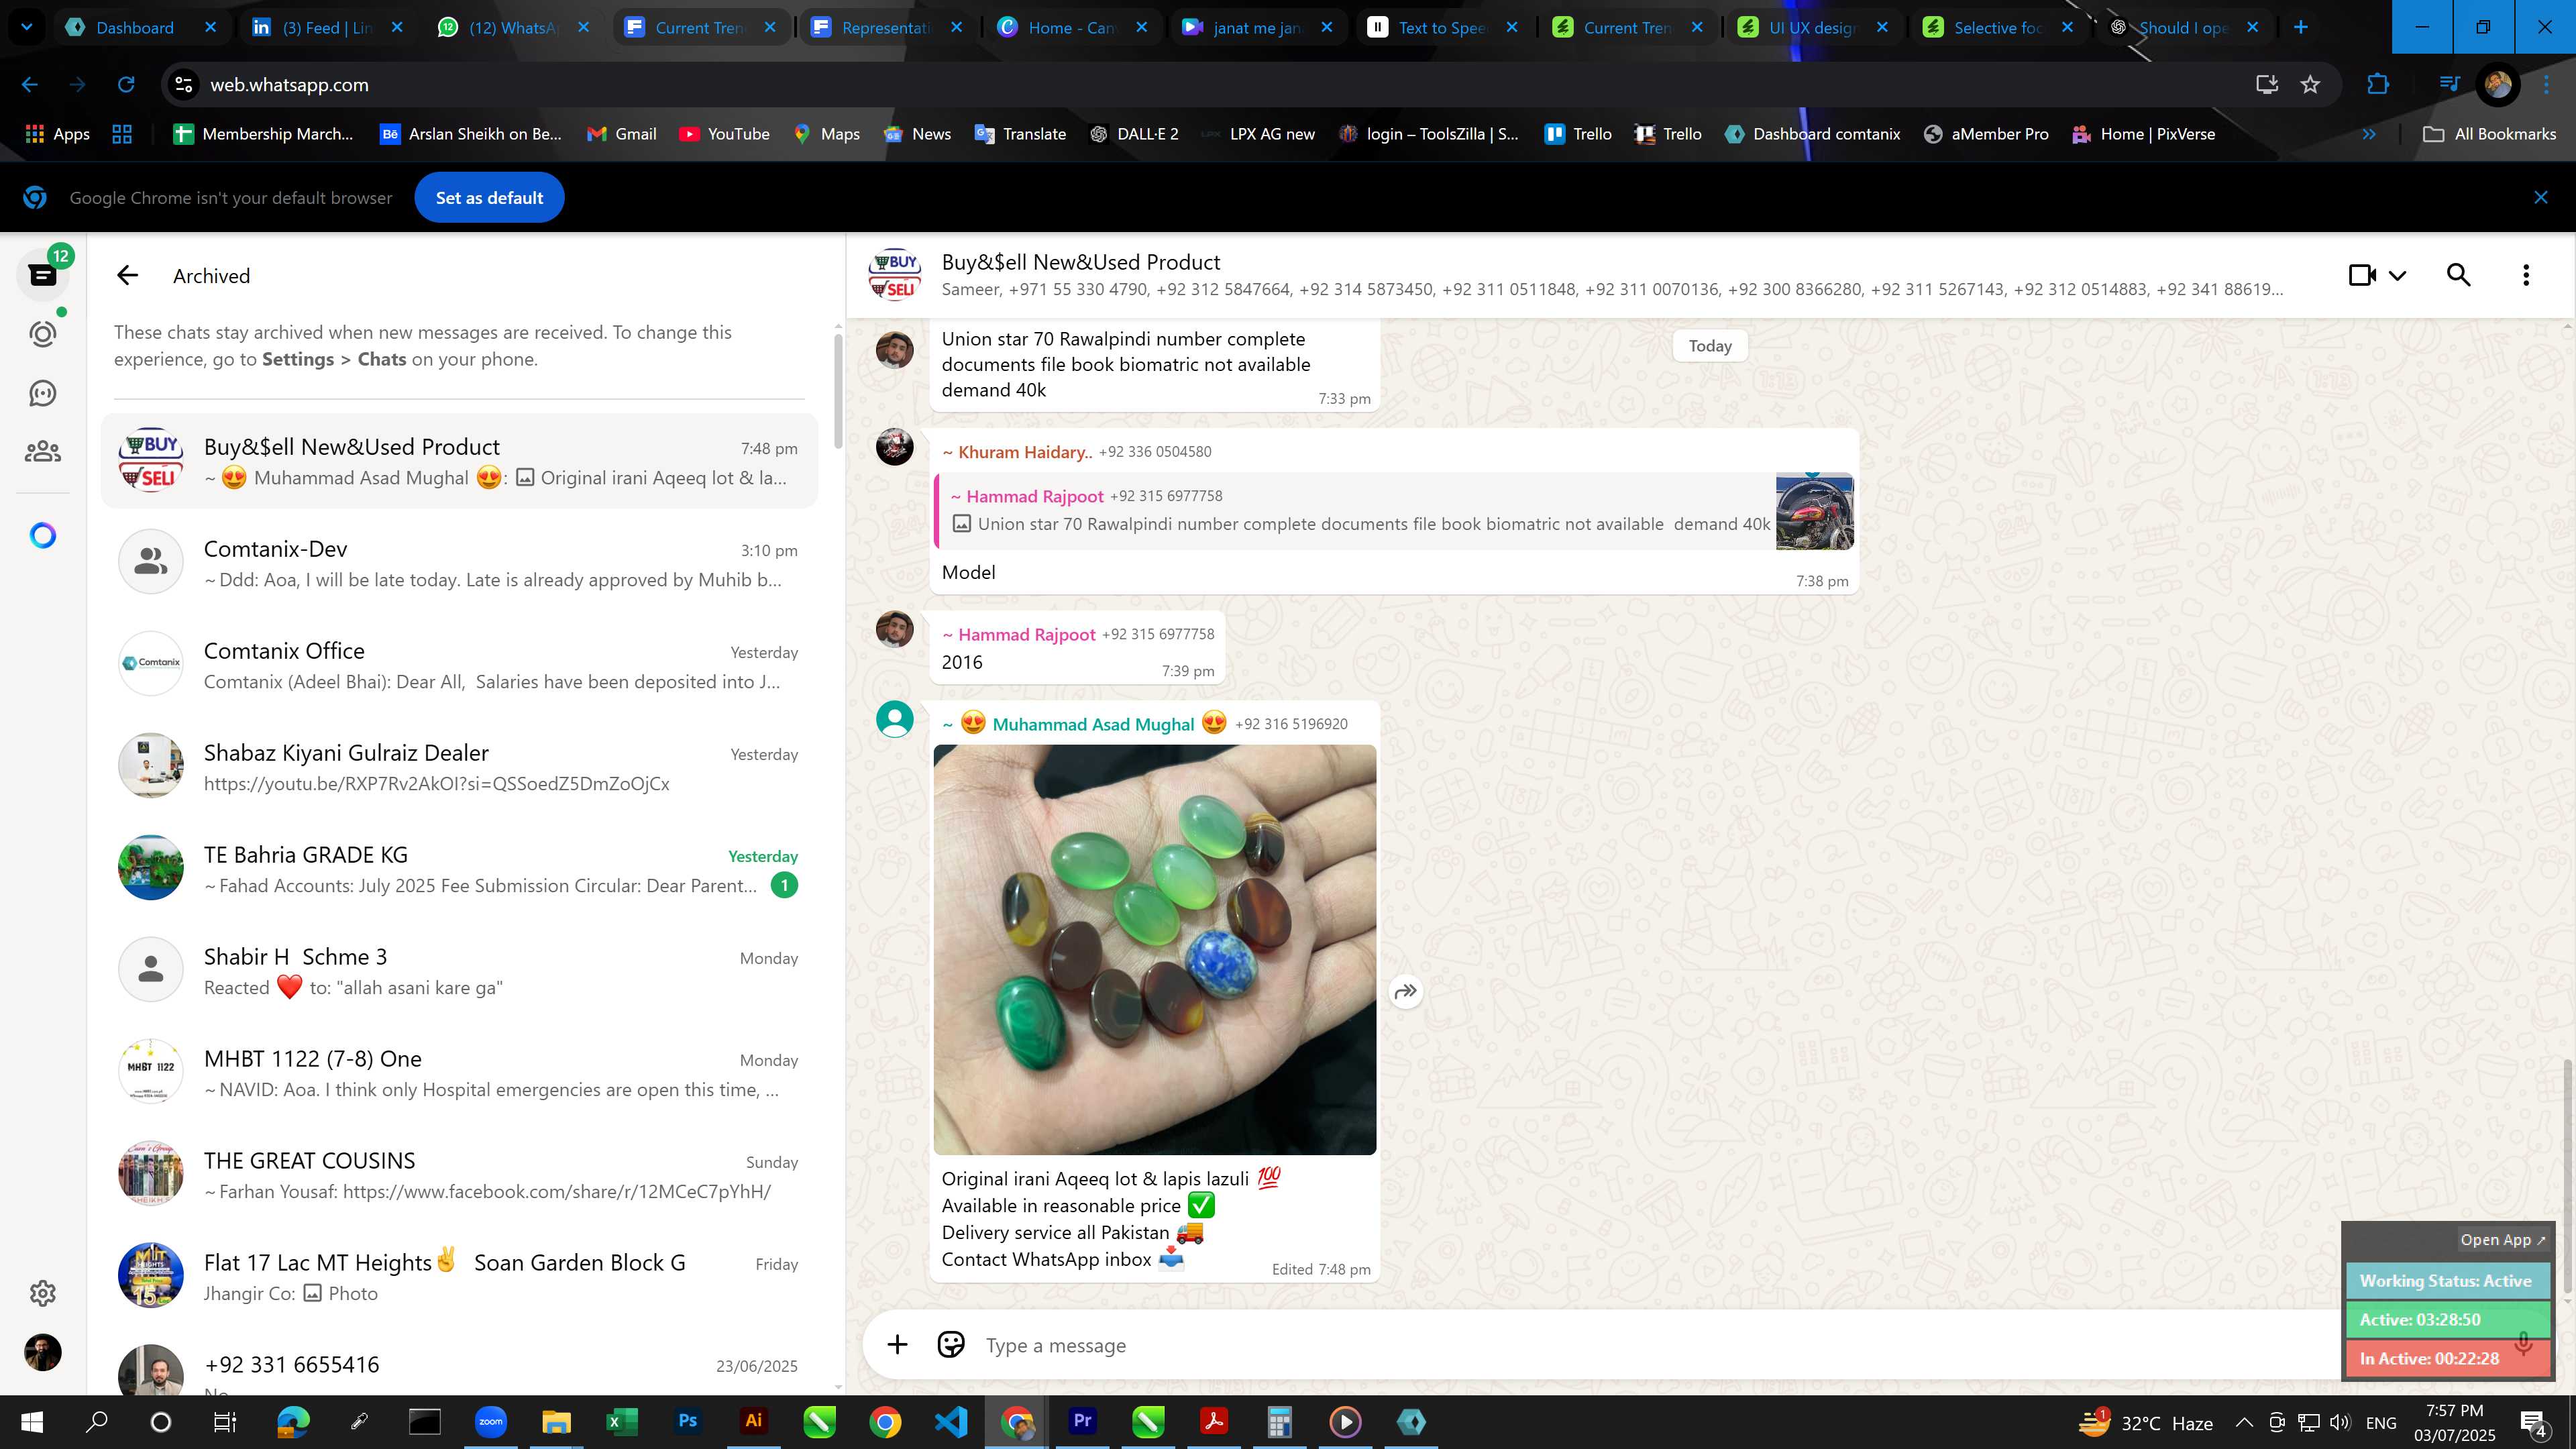Viewport: 2576px width, 1449px height.
Task: Open the TE Bahria GRADE KG chat
Action: [x=460, y=869]
